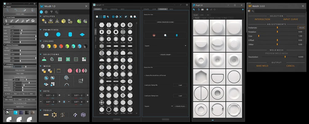Click INTERSECTION in WeldIt selection
The height and width of the screenshot is (124, 309).
coord(262,19)
